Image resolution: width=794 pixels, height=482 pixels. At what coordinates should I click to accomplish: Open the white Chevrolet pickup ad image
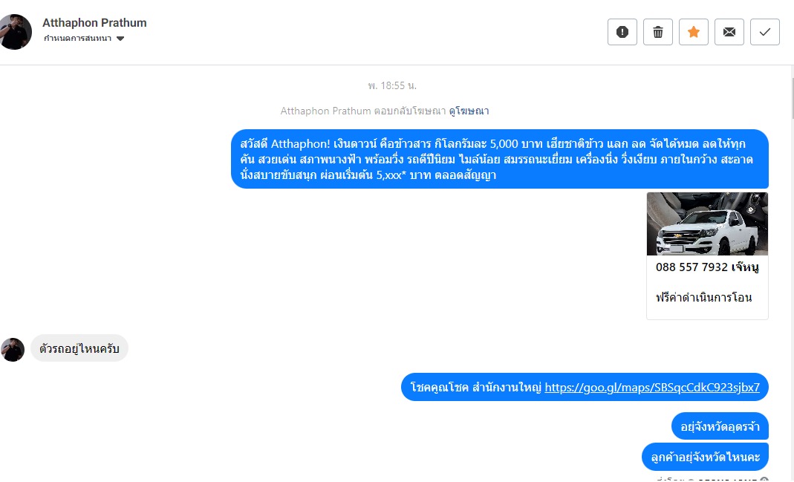(707, 224)
